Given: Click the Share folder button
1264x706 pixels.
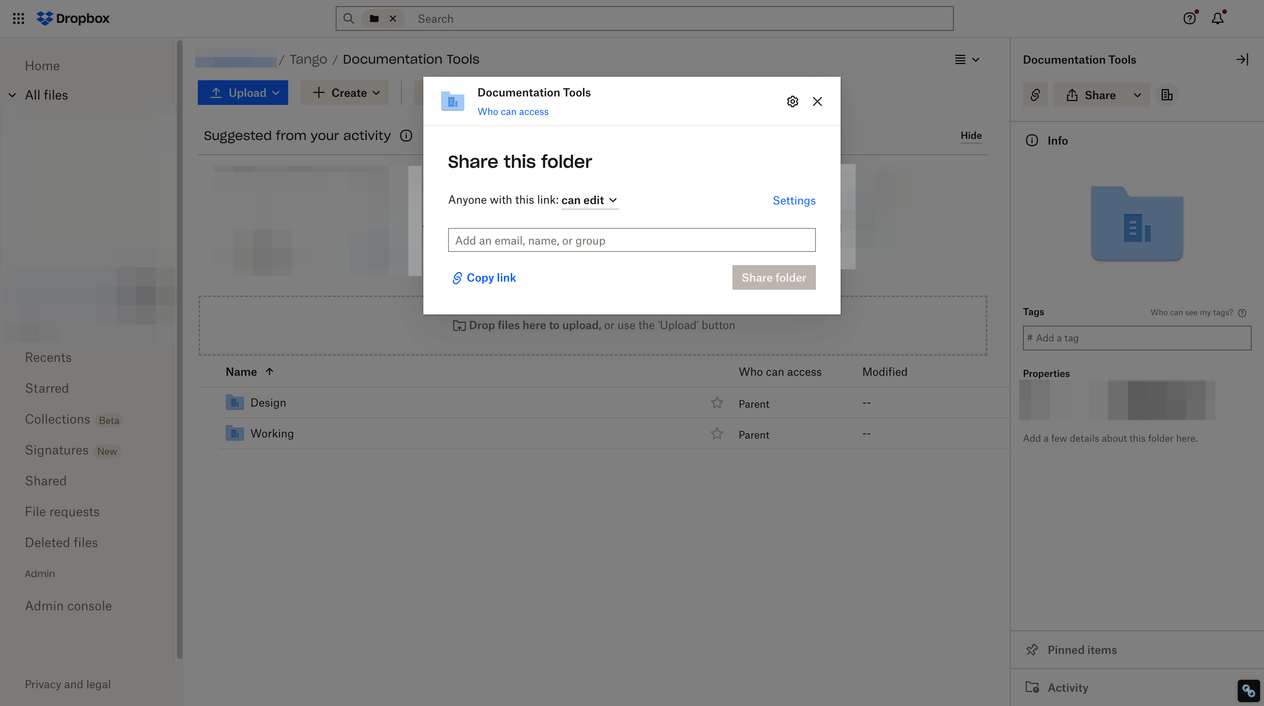Looking at the screenshot, I should coord(774,278).
